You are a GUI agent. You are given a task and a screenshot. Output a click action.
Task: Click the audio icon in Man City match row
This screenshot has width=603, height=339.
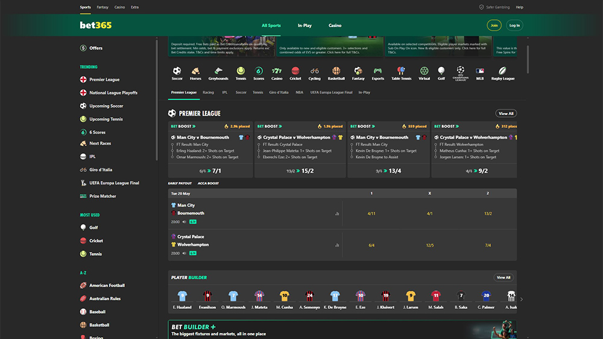coord(184,221)
